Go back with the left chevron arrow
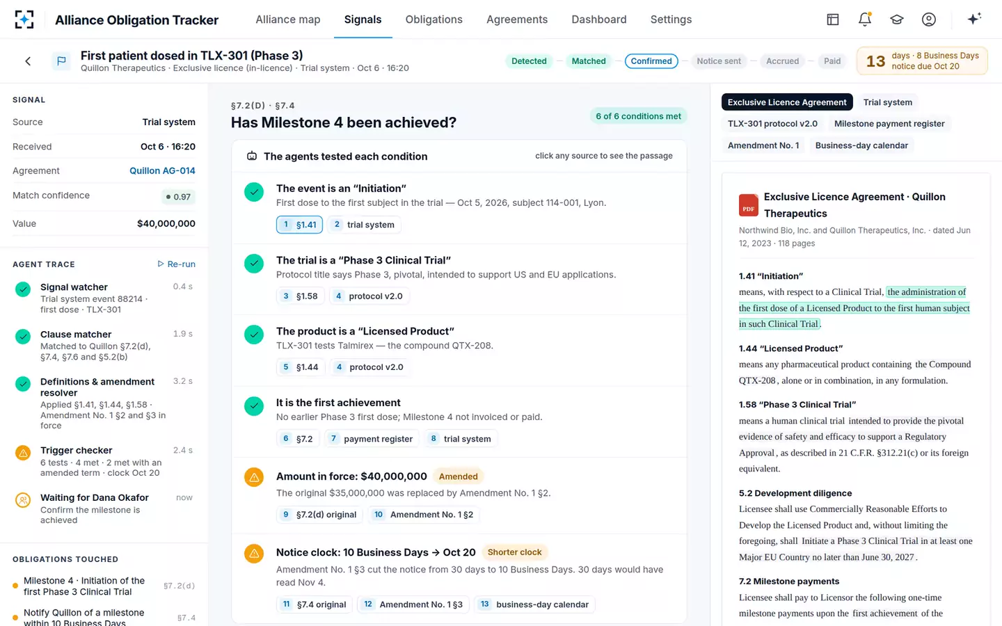The image size is (1002, 626). [x=28, y=61]
